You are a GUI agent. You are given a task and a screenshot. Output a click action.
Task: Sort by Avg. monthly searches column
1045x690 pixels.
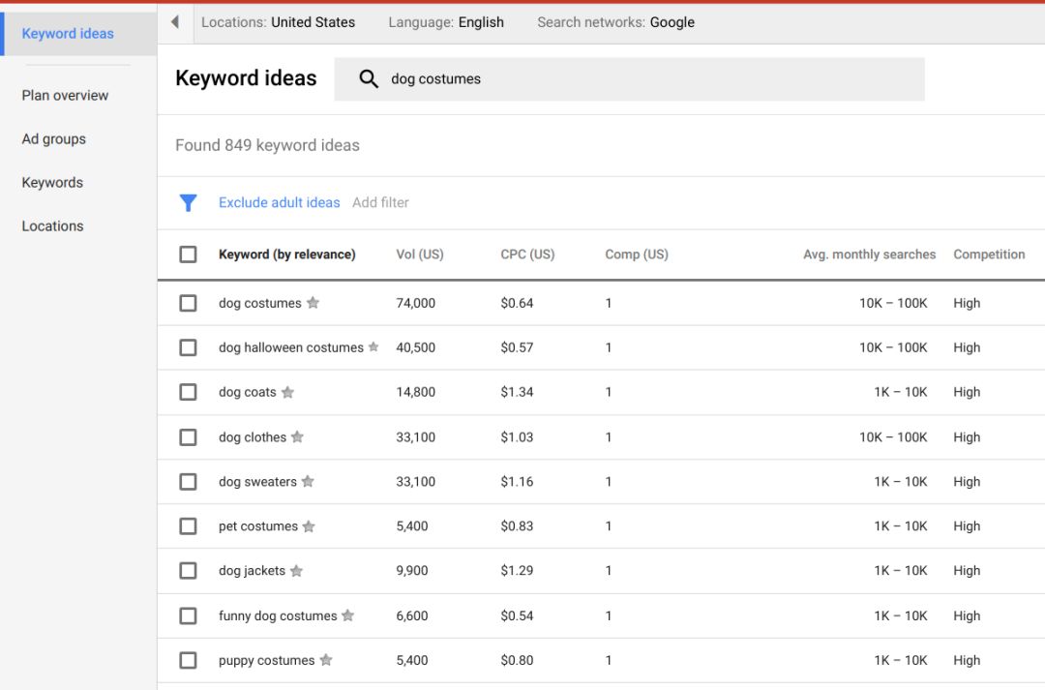869,255
